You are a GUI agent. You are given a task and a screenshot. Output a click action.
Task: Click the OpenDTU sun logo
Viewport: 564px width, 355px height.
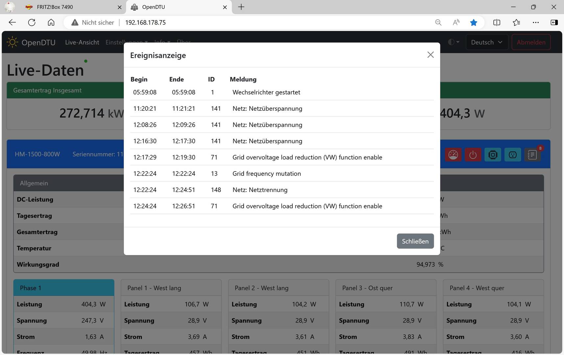(x=12, y=42)
